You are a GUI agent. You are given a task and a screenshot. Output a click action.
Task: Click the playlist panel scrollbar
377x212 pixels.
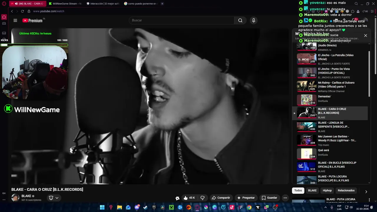click(x=369, y=74)
